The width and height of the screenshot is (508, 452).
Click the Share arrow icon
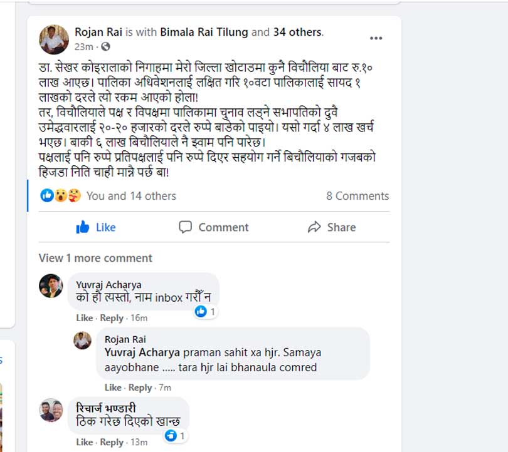coord(314,227)
